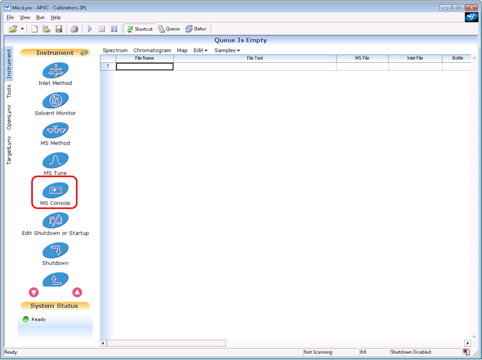The height and width of the screenshot is (360, 482).
Task: Open the Solvent Monitor icon
Action: 55,100
